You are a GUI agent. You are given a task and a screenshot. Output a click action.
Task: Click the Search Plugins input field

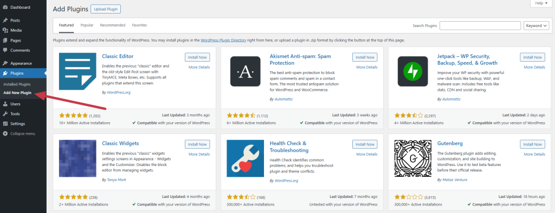(x=480, y=25)
